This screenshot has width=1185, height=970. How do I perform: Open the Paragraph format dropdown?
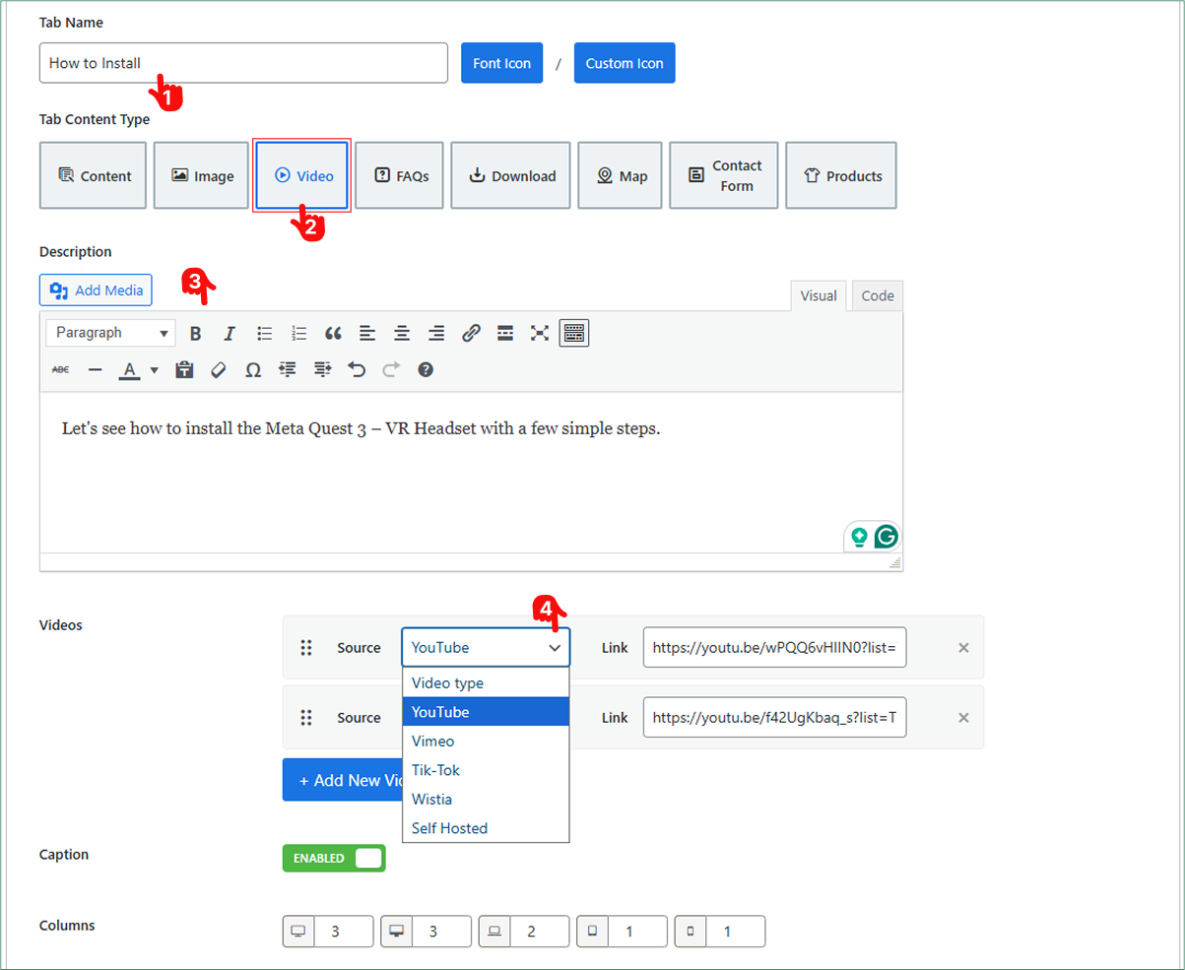[x=110, y=333]
